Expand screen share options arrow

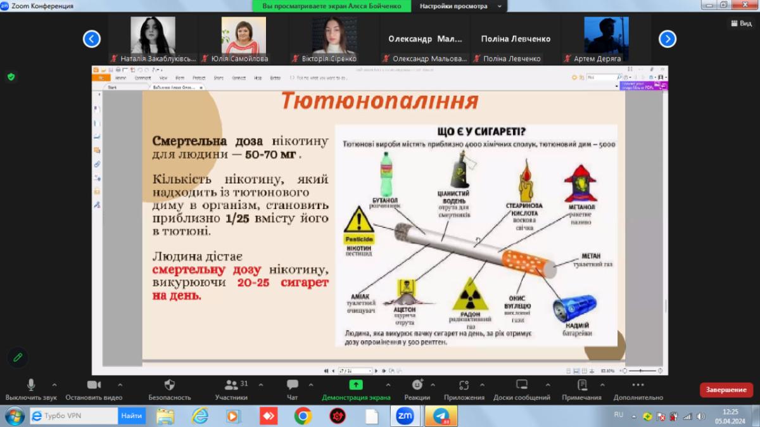[388, 385]
